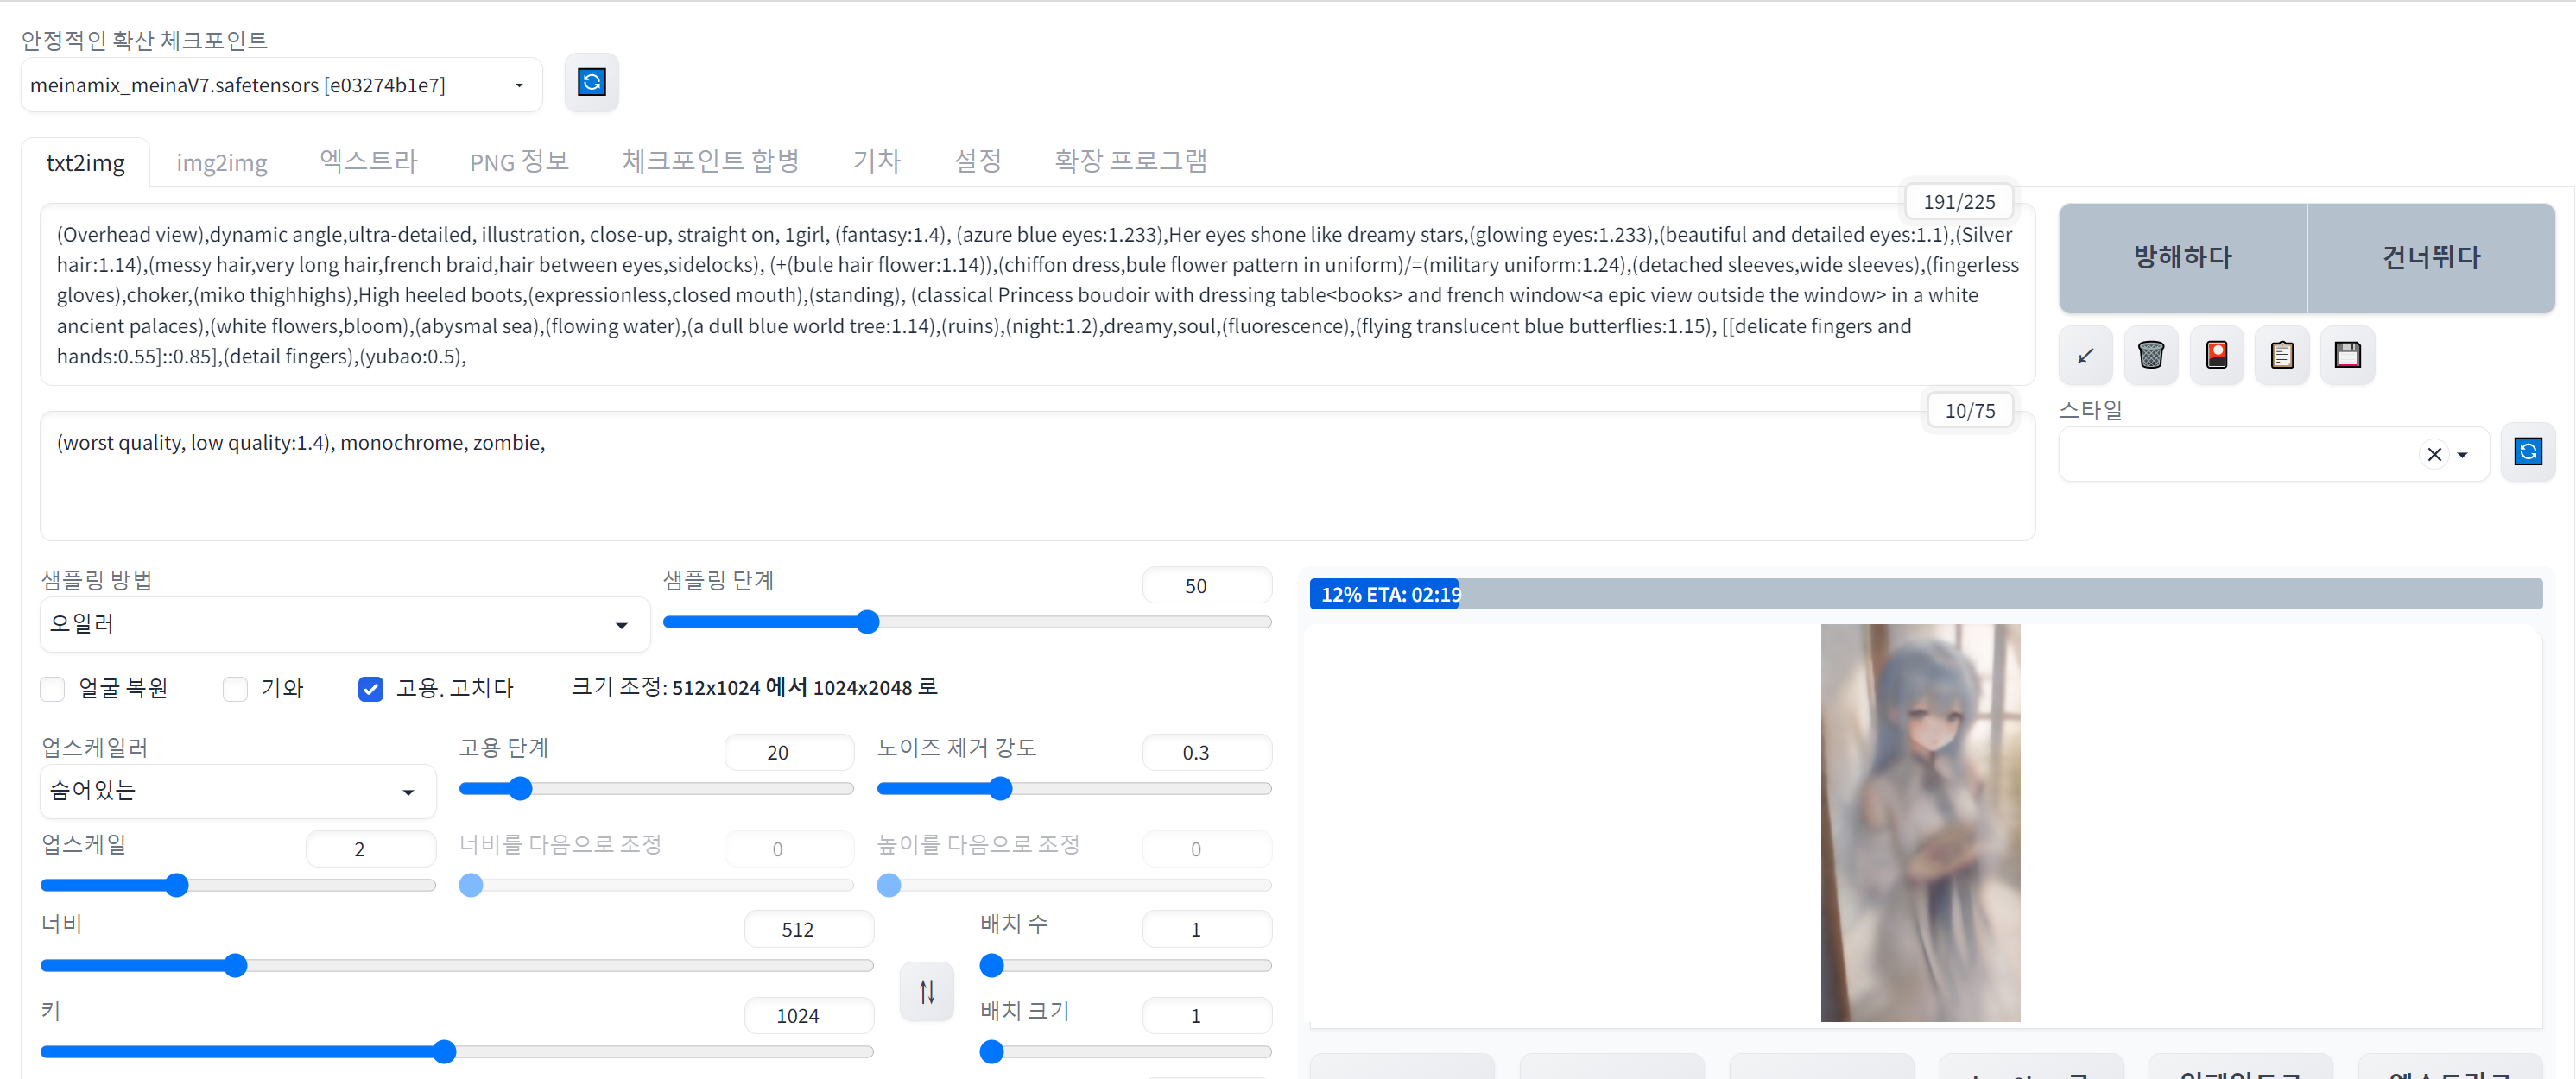Enable the 얼굴 복원 checkbox

coord(53,689)
